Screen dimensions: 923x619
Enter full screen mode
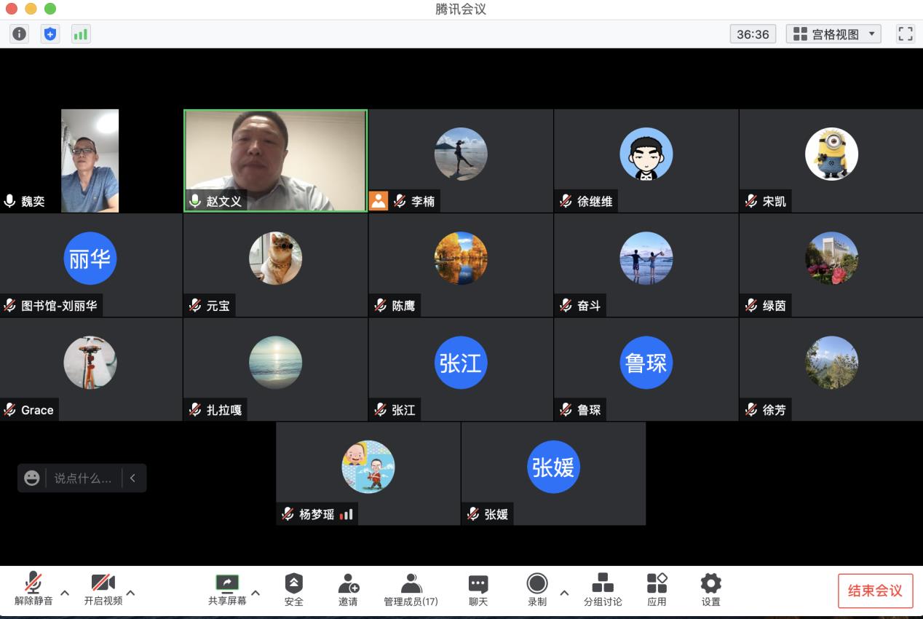905,33
